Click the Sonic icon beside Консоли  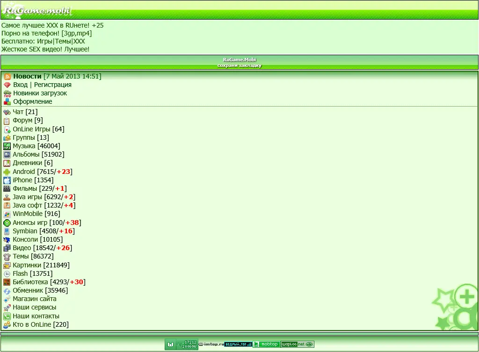tap(7, 240)
